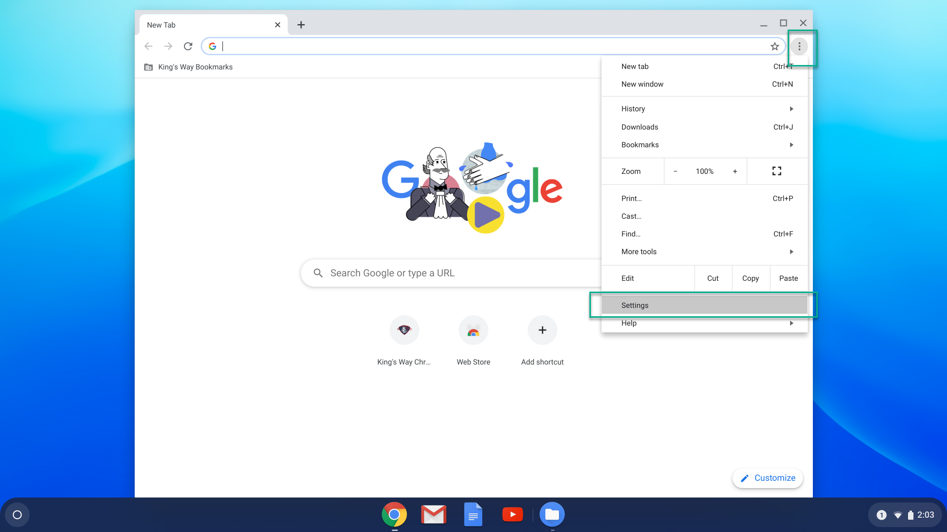Play the Google Doodle animation
This screenshot has height=532, width=947.
486,215
